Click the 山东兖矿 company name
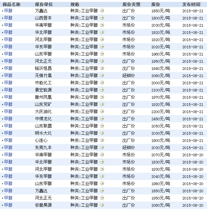 click(x=43, y=104)
